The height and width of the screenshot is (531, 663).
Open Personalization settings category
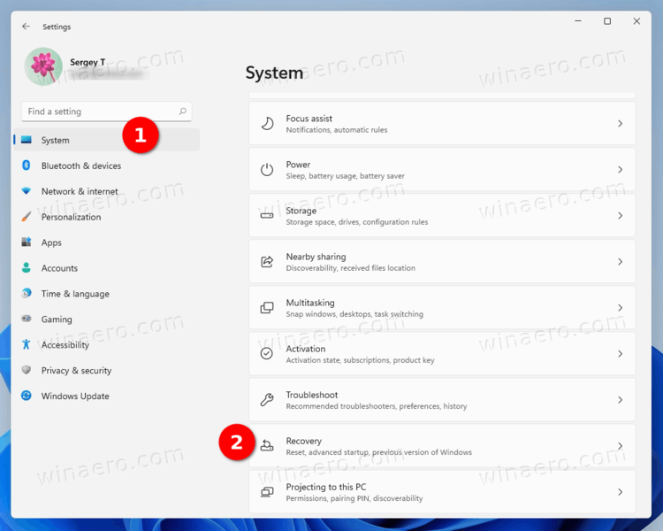click(x=107, y=217)
